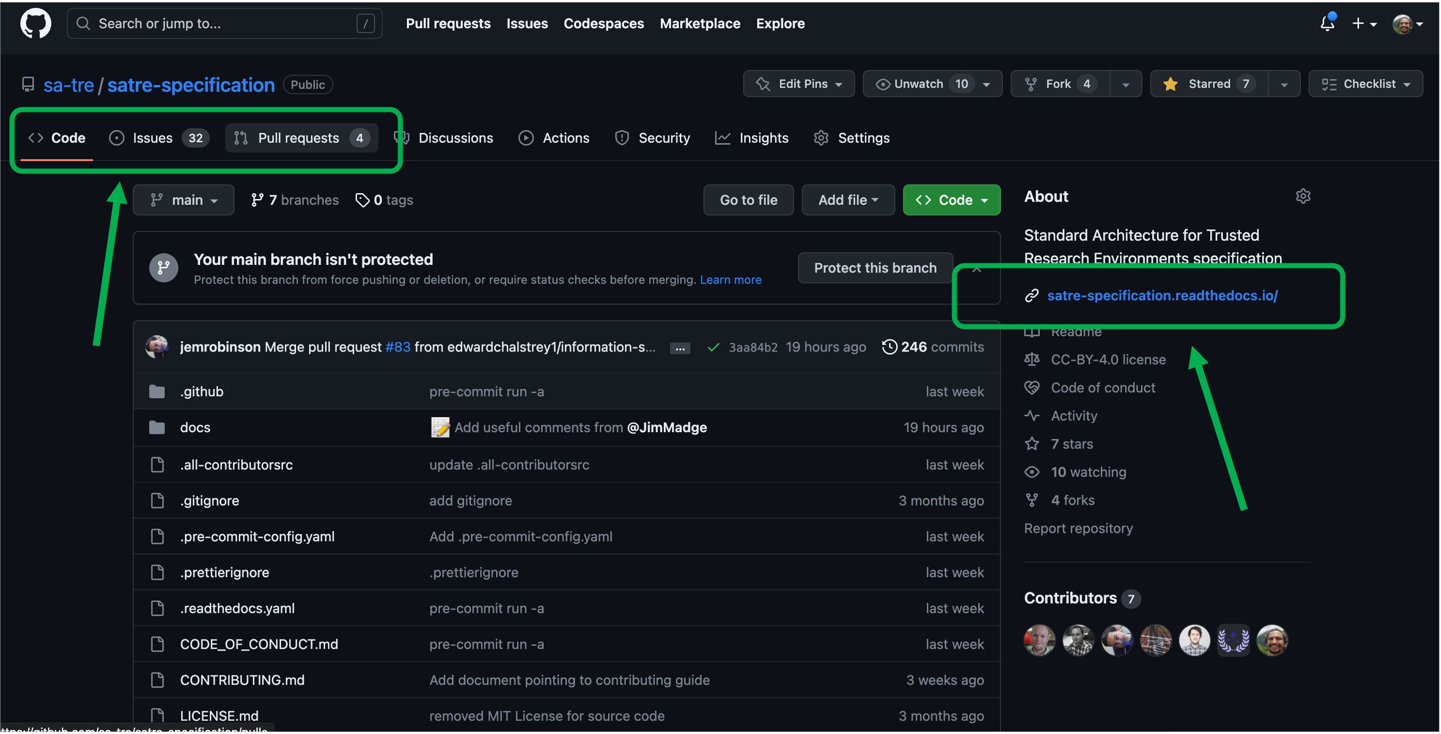Open the plus create-new menu
1441x734 pixels.
1364,24
